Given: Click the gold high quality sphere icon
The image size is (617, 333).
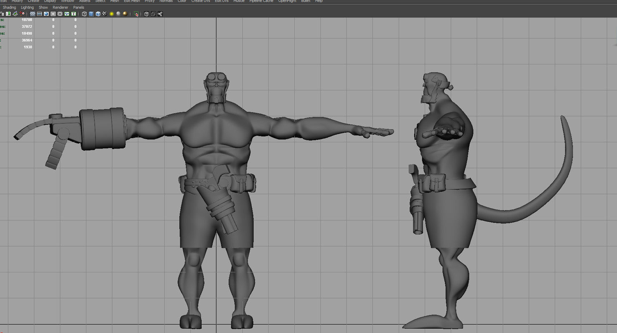Looking at the screenshot, I should tap(125, 14).
